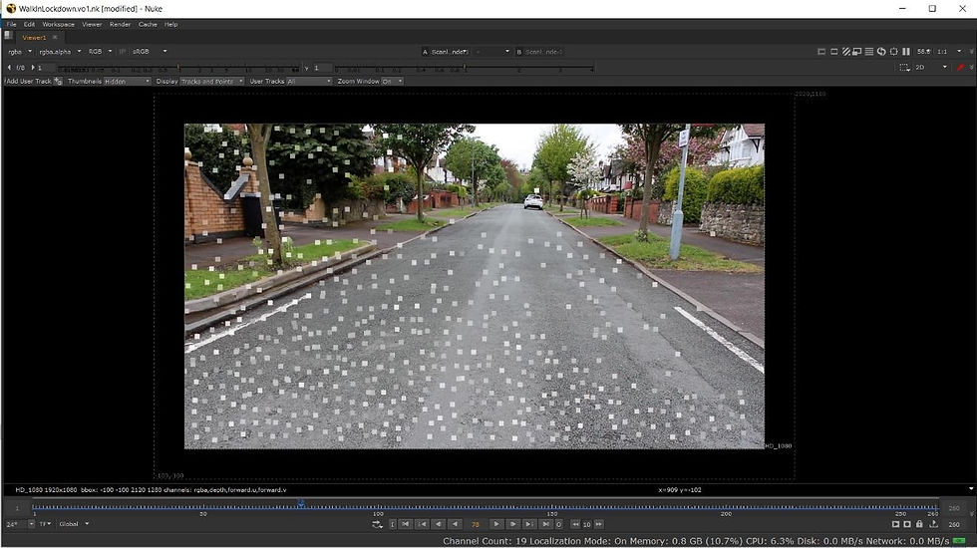Skip forward by the frame increment
This screenshot has width=977, height=548.
(599, 524)
